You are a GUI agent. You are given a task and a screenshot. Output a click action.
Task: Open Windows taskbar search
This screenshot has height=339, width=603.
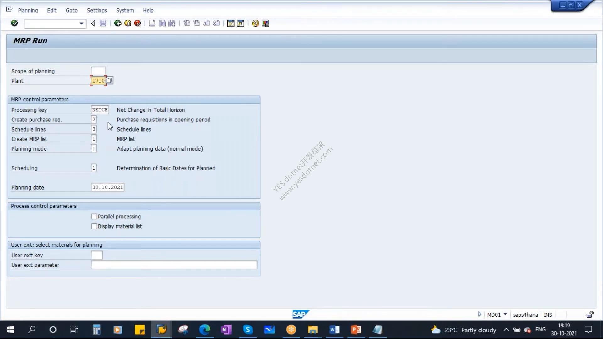[x=32, y=330]
